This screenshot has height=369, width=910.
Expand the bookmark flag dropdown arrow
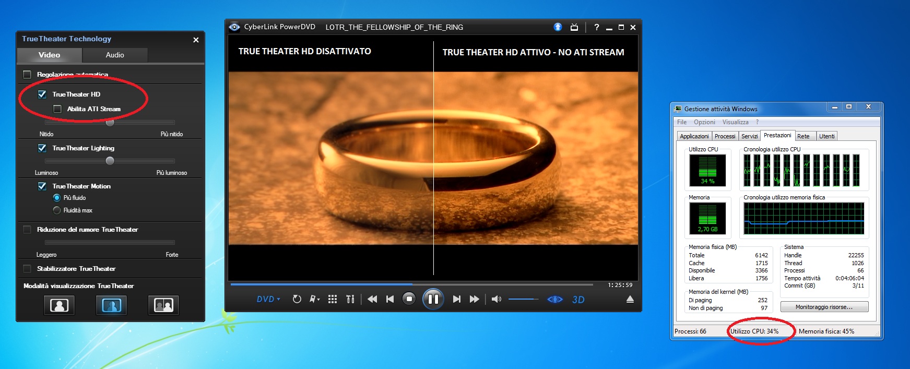click(318, 300)
